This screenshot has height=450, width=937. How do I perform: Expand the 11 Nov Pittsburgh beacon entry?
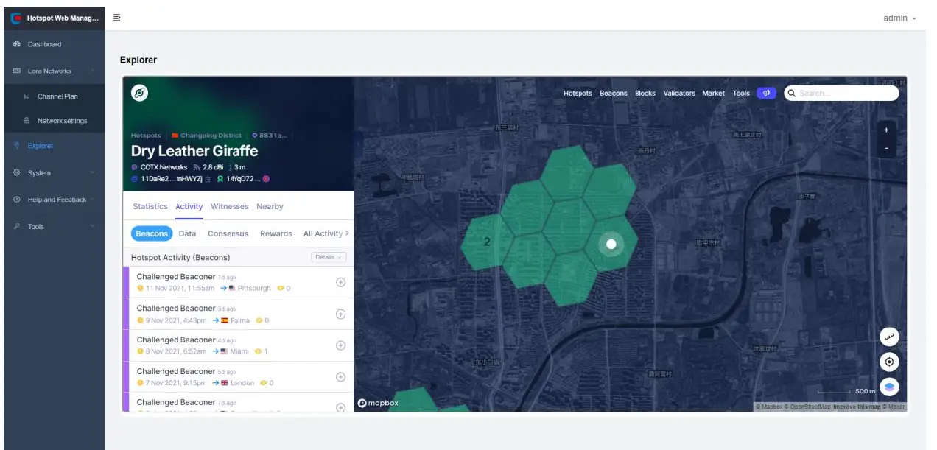pyautogui.click(x=340, y=282)
